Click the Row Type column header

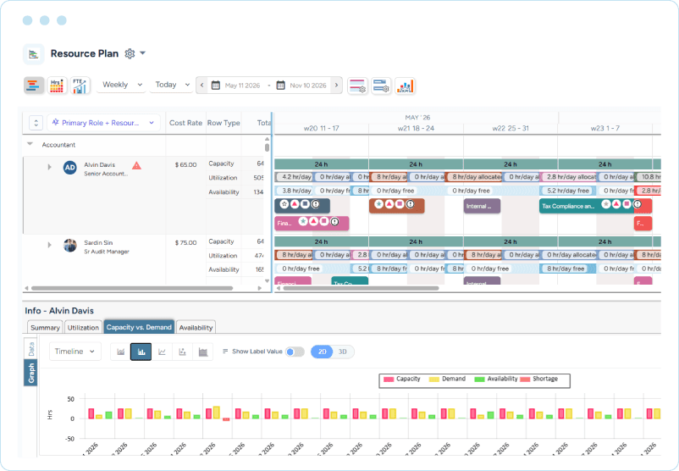click(224, 123)
